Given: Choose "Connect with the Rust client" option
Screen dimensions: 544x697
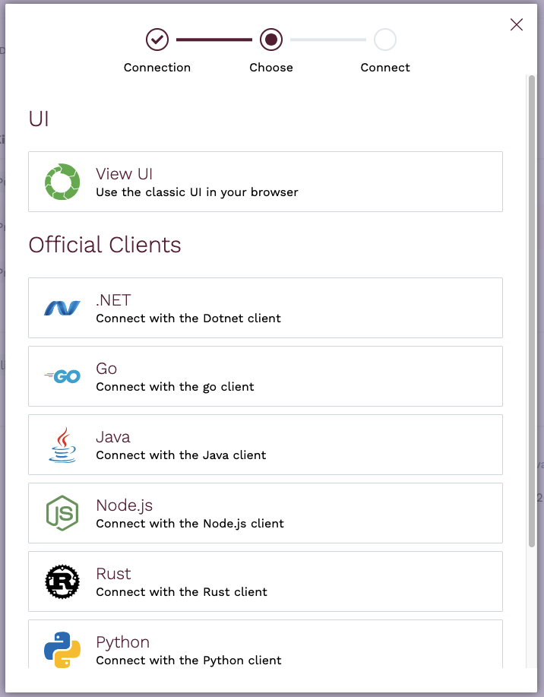Looking at the screenshot, I should [x=182, y=592].
